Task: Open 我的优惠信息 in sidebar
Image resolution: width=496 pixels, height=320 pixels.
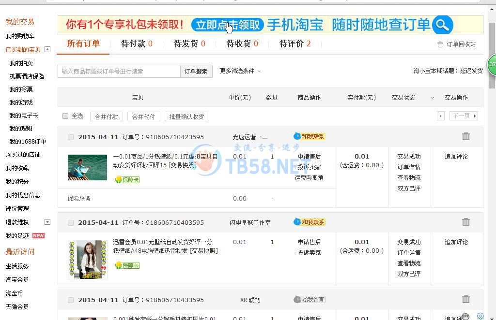Action: (x=23, y=195)
